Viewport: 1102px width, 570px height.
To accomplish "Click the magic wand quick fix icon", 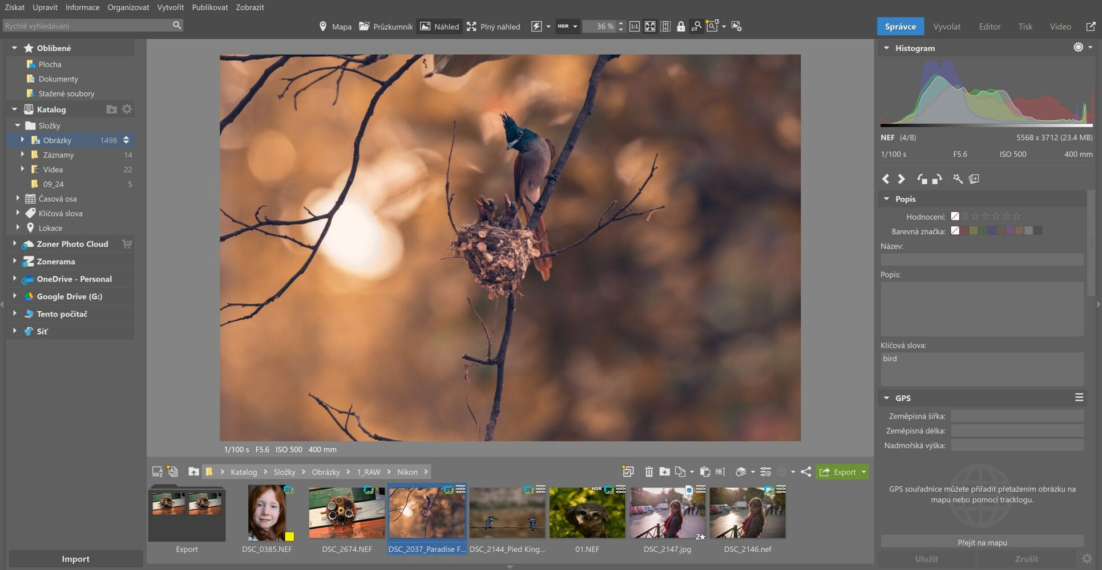I will [x=958, y=179].
